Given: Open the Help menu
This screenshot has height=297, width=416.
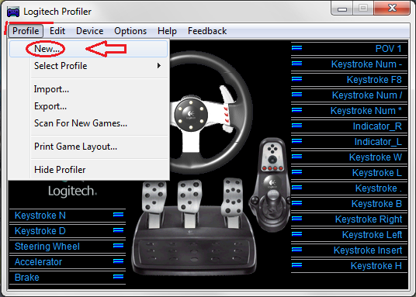Looking at the screenshot, I should [x=167, y=31].
